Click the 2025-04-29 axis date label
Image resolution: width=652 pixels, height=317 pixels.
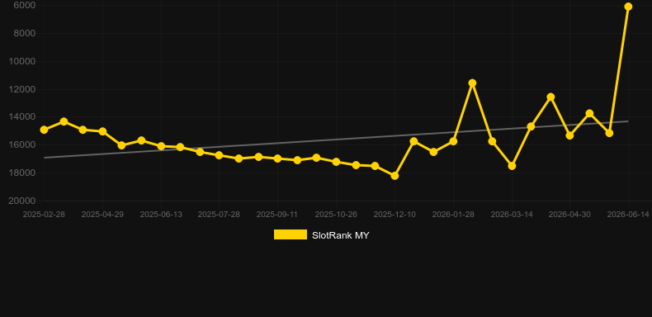point(102,215)
